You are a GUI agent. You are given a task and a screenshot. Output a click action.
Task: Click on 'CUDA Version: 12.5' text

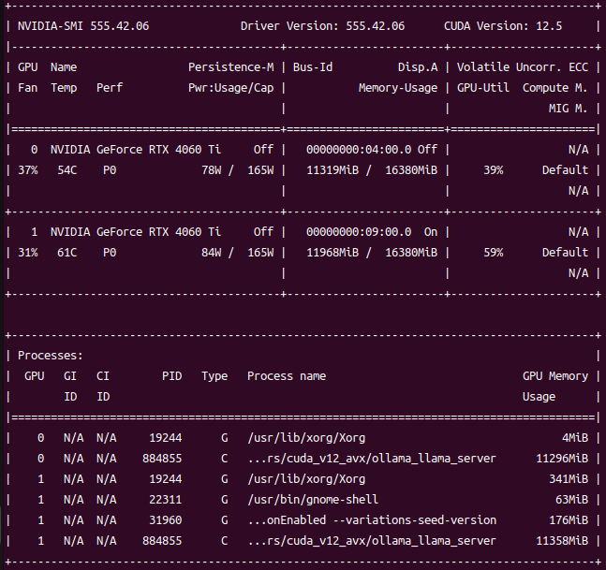[x=503, y=26]
